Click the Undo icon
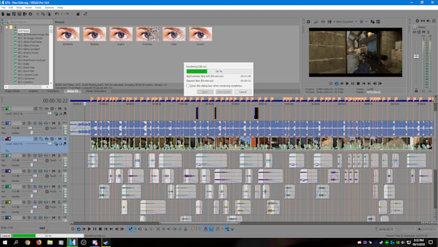Viewport: 438px width, 247px height. [x=57, y=14]
